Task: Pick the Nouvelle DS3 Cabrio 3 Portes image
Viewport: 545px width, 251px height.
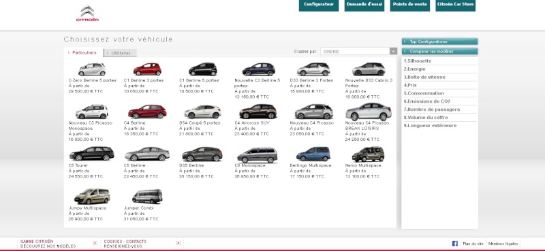Action: click(x=369, y=69)
